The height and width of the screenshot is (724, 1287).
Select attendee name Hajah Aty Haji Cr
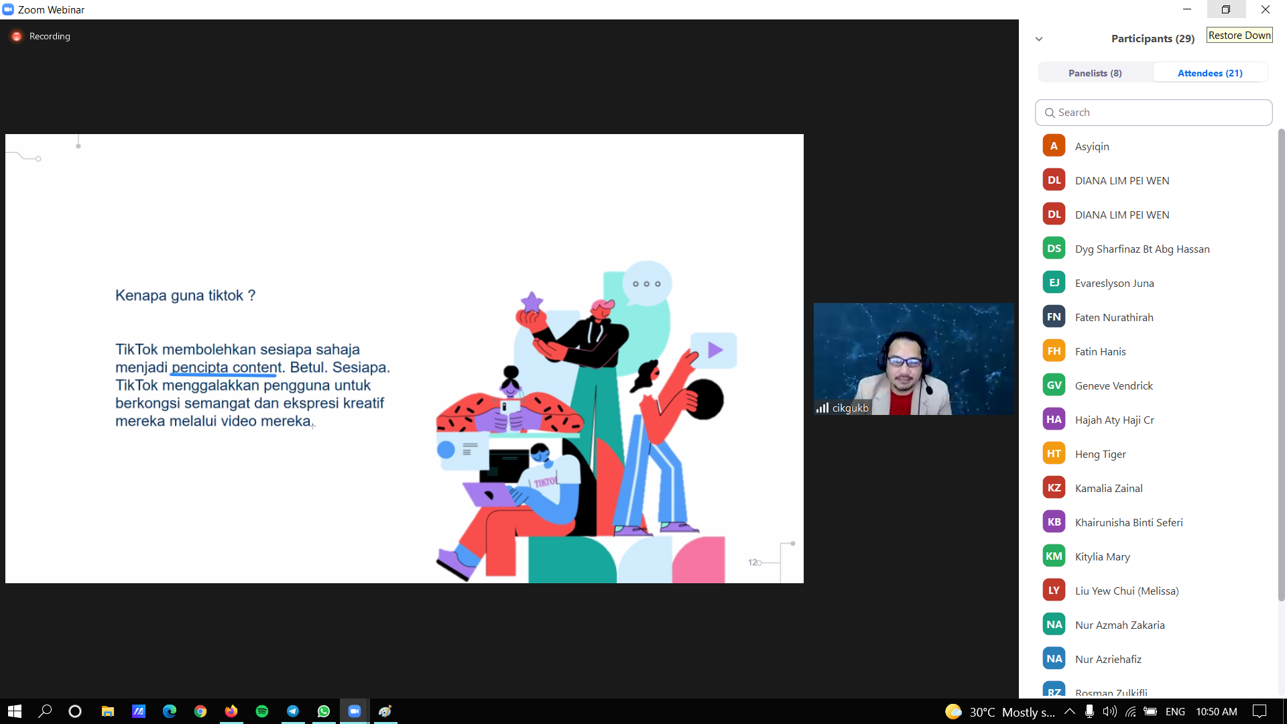(x=1114, y=420)
